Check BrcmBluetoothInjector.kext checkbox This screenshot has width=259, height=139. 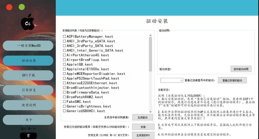tap(64, 88)
